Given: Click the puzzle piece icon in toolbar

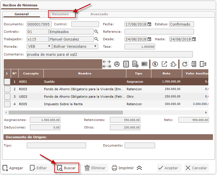Looking at the screenshot, I should (173, 64).
